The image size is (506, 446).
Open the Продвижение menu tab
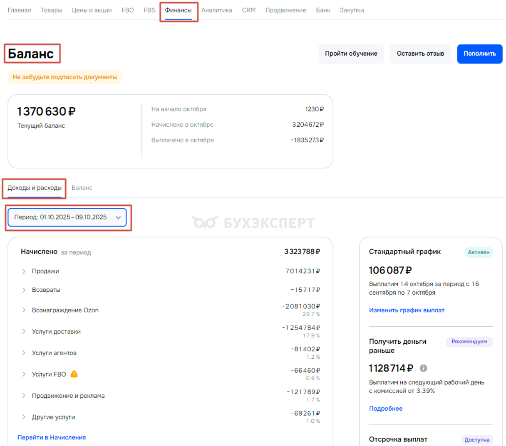(286, 10)
